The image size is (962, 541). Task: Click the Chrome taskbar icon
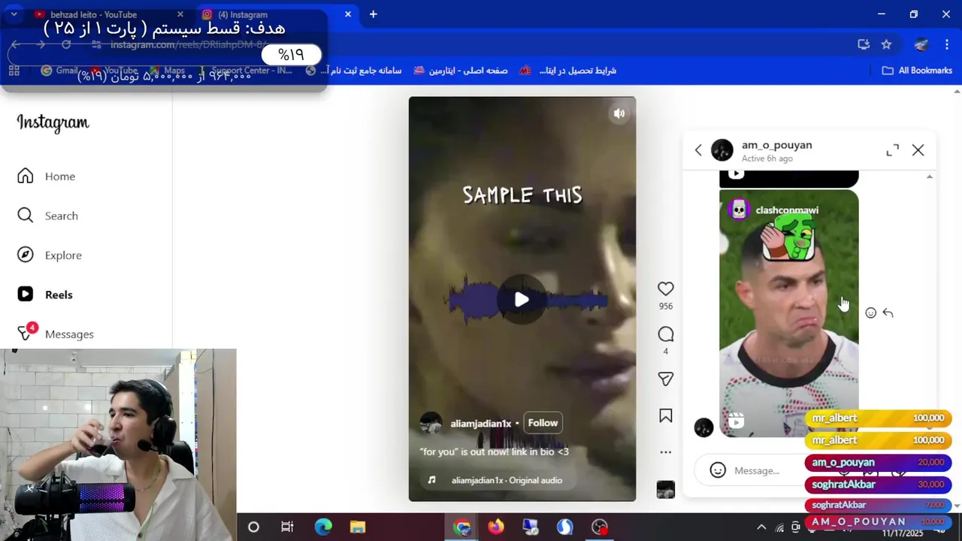point(461,527)
